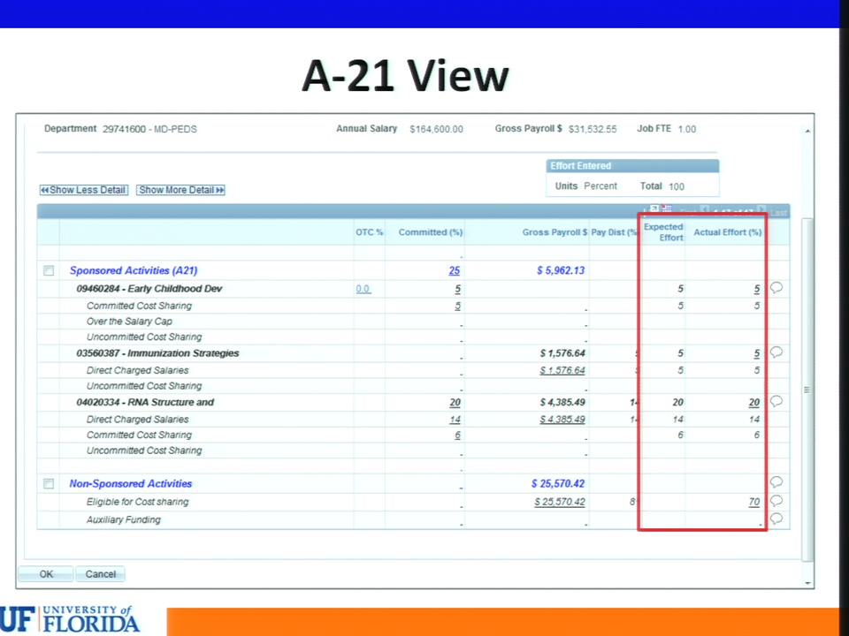Viewport: 849px width, 636px height.
Task: Click the 70 actual effort value link
Action: pyautogui.click(x=754, y=502)
